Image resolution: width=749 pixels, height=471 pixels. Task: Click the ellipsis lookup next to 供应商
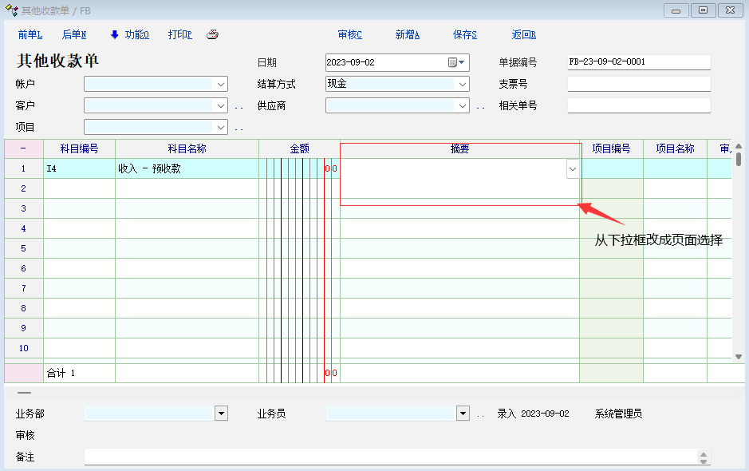click(480, 106)
